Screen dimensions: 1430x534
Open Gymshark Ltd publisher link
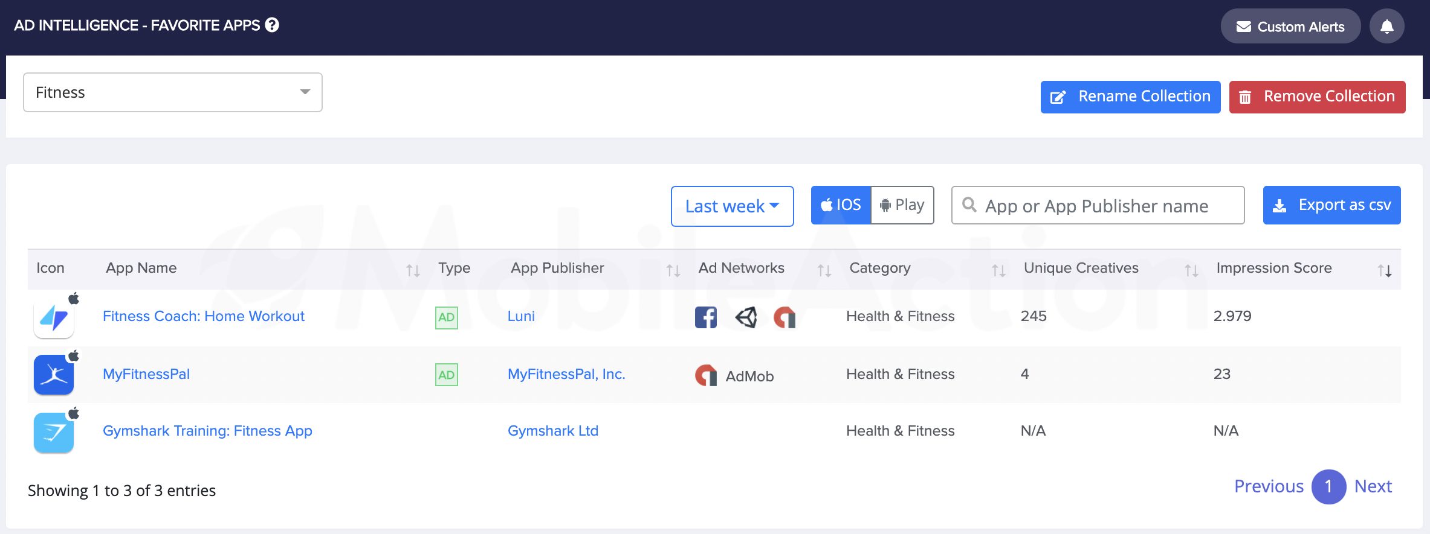tap(553, 431)
